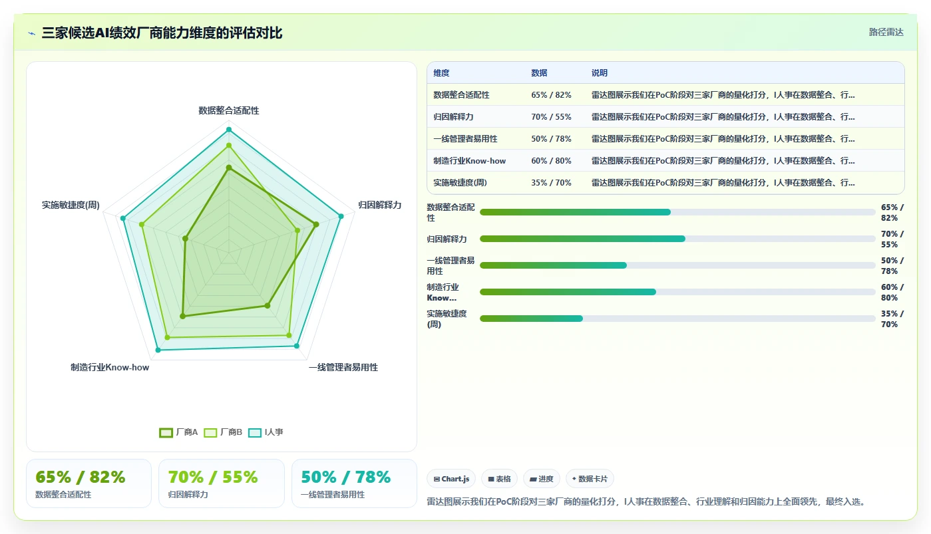Open the 70% / 55% 归因解释力 card

(222, 483)
